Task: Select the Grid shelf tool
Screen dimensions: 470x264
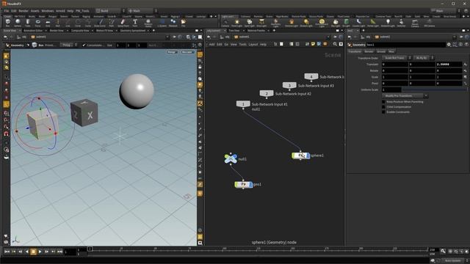Action: [x=48, y=23]
